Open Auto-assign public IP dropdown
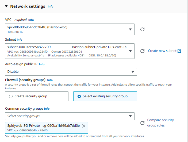Viewport: 188px width, 142px height. pyautogui.click(x=71, y=72)
